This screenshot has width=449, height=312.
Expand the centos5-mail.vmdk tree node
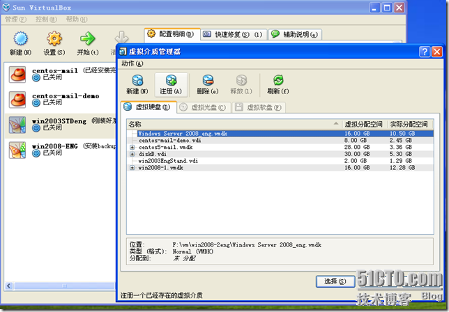[x=132, y=147]
